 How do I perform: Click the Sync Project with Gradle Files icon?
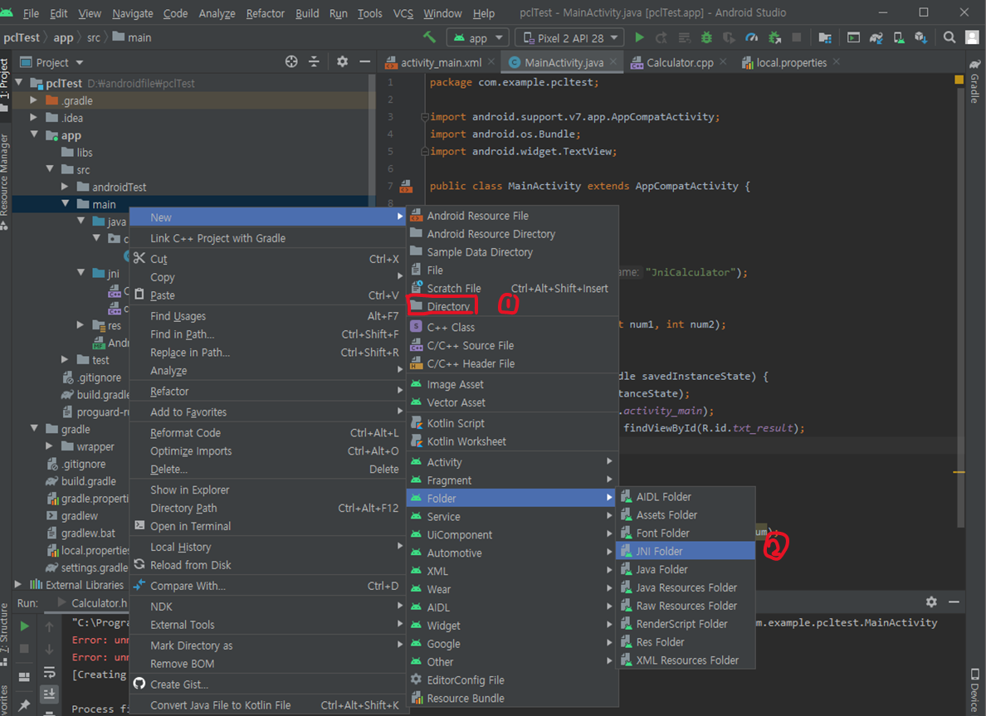point(876,37)
